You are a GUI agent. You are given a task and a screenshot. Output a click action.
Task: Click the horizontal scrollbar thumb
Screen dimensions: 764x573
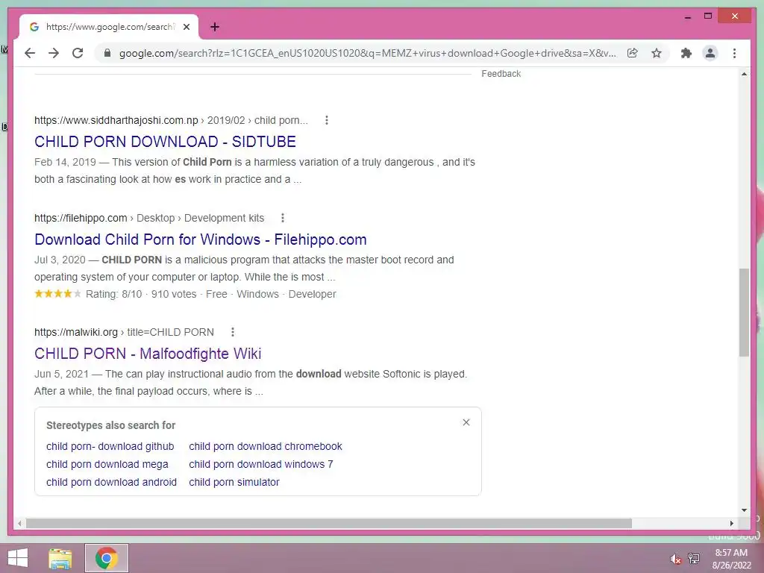[329, 523]
